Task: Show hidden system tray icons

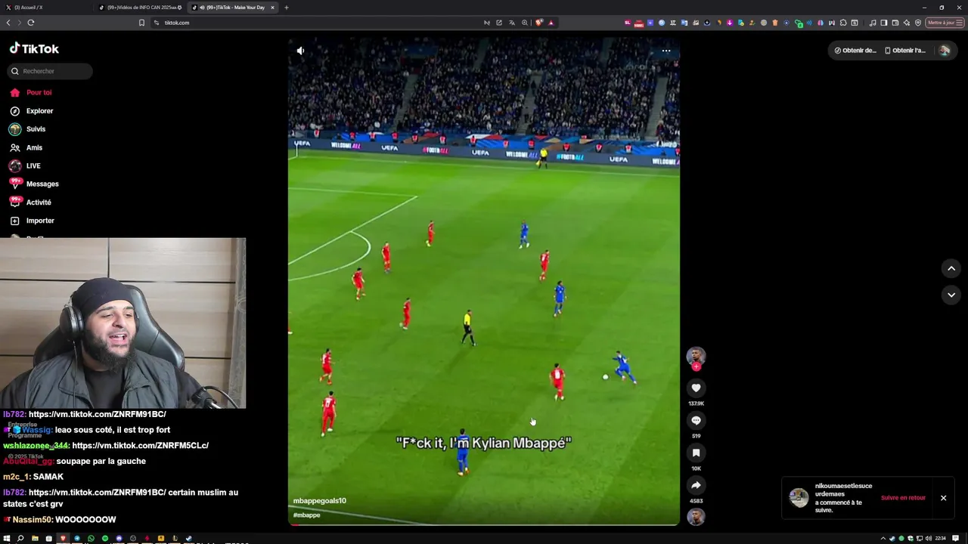Action: pos(883,539)
